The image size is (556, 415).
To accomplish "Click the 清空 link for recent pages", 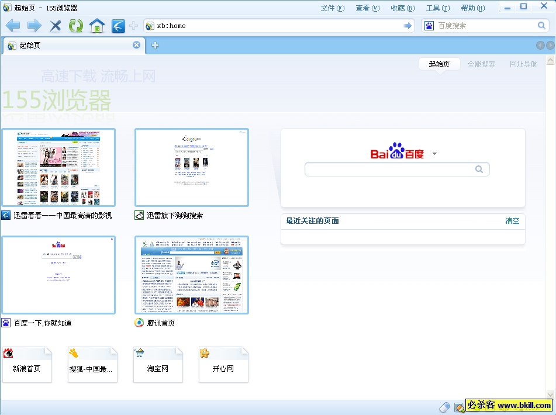I will (512, 221).
